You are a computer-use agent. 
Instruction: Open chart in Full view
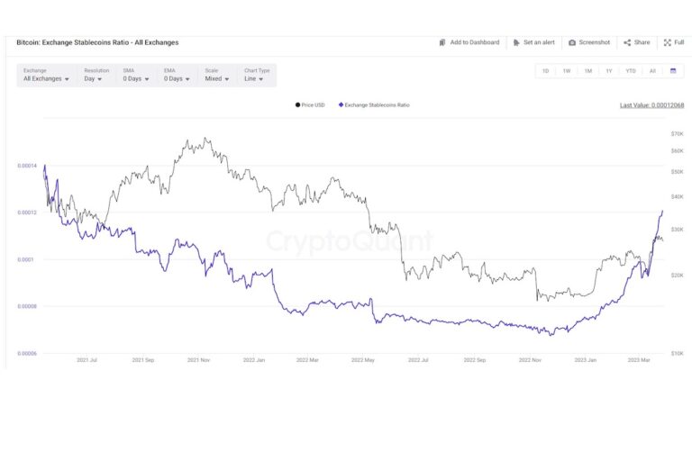coord(674,42)
